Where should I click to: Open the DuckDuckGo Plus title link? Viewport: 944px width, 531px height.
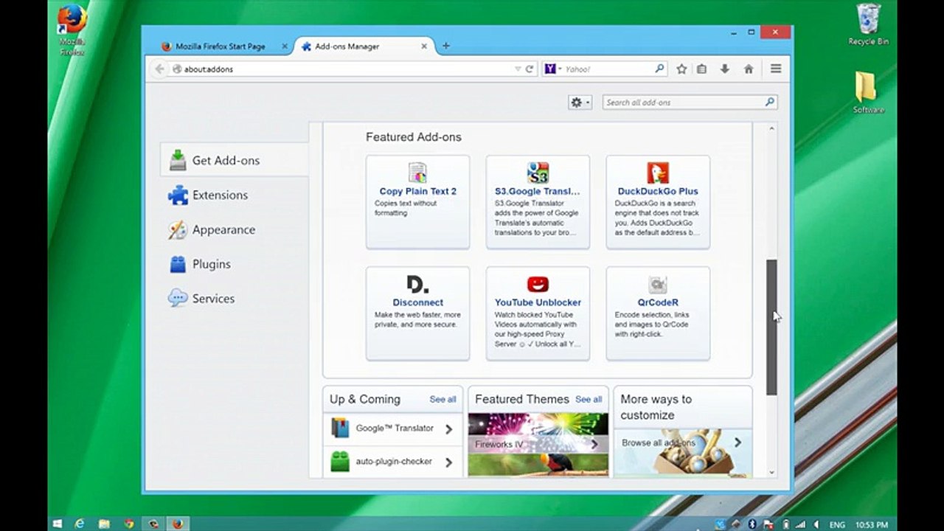click(x=658, y=191)
